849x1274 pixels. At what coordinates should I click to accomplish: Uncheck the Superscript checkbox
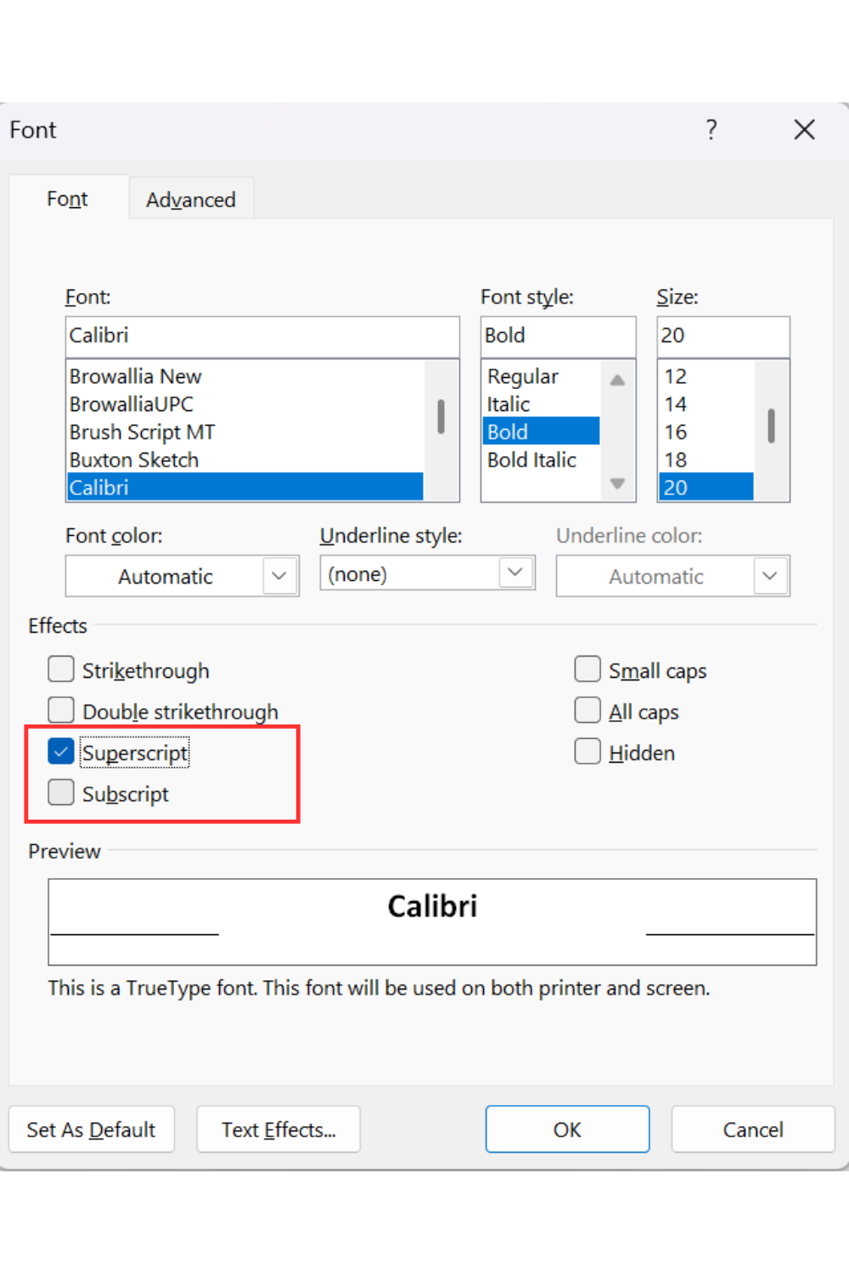[x=61, y=752]
